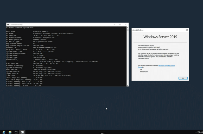Screen dimensions: 203x134
Task: Click the System Model 't3.2xlarge' value
Action: [x=38, y=55]
